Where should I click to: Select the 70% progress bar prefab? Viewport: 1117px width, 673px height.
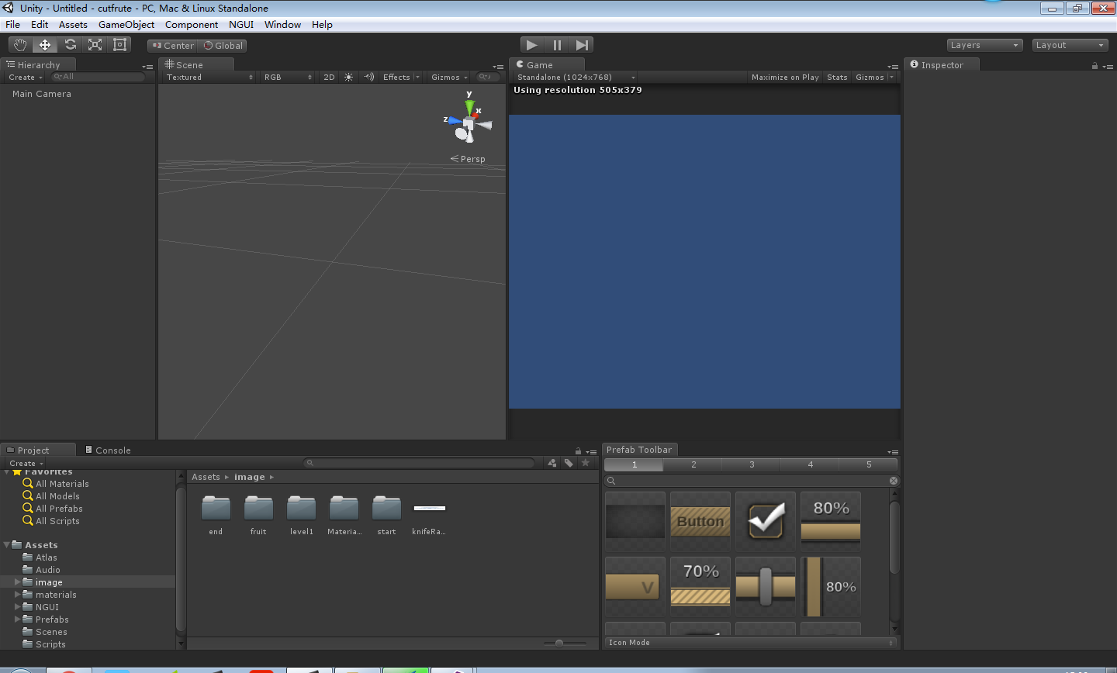pyautogui.click(x=700, y=587)
